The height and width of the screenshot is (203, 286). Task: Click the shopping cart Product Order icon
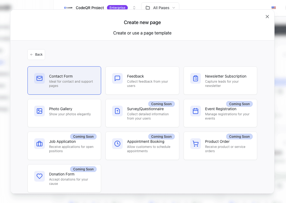pyautogui.click(x=196, y=144)
